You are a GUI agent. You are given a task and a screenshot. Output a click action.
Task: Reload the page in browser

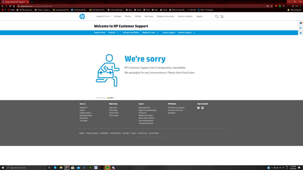pos(10,6)
